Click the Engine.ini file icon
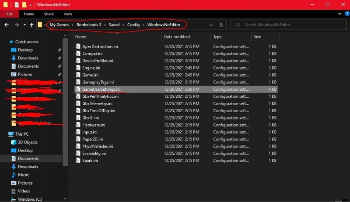Viewport: 350px width, 202px height. click(x=78, y=68)
